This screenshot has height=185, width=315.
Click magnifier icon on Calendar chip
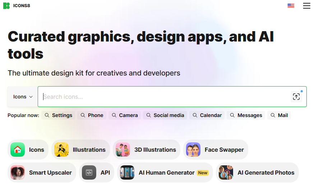[x=195, y=115]
